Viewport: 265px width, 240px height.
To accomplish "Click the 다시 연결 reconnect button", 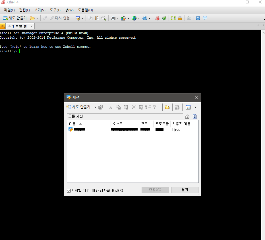I will [60, 18].
